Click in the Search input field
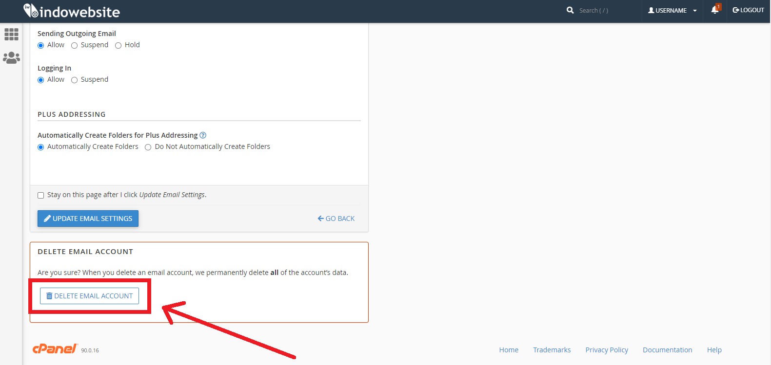Image resolution: width=771 pixels, height=365 pixels. click(605, 10)
